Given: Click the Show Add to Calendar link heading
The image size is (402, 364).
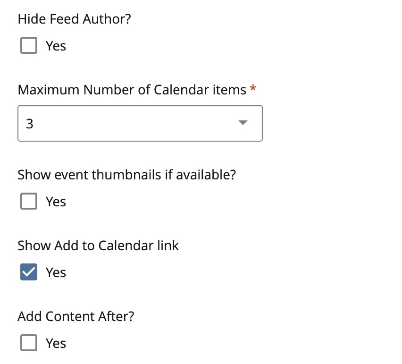Looking at the screenshot, I should pyautogui.click(x=98, y=245).
